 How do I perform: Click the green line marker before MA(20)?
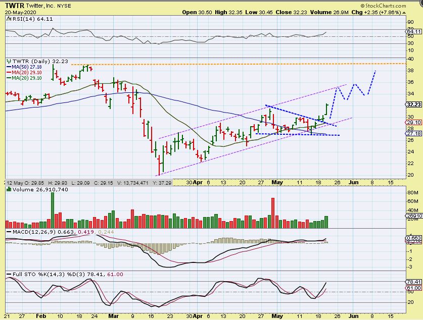point(9,78)
